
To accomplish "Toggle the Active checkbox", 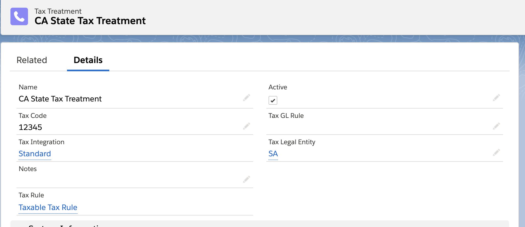I will pos(273,100).
